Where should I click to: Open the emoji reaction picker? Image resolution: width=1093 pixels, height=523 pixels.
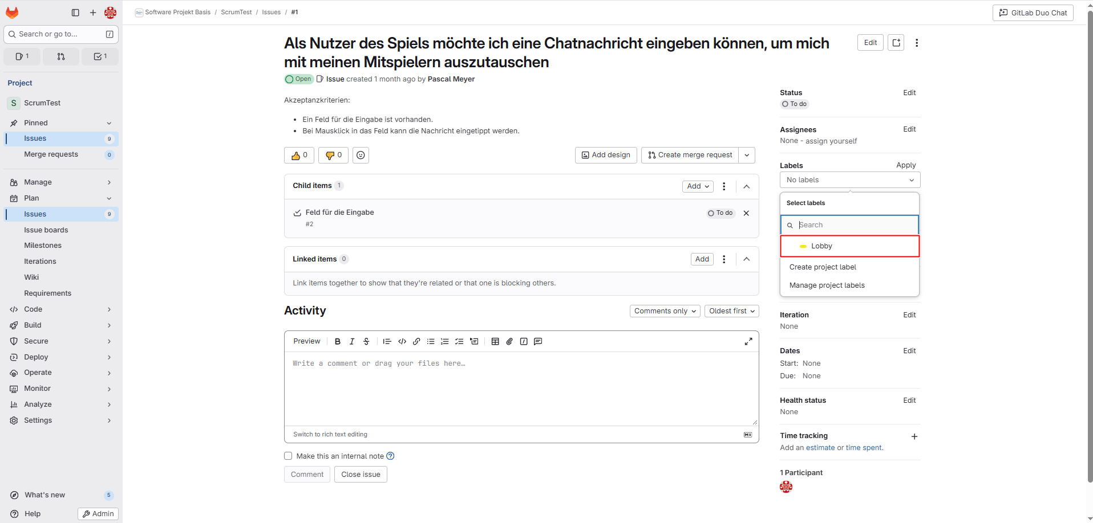[x=361, y=155]
